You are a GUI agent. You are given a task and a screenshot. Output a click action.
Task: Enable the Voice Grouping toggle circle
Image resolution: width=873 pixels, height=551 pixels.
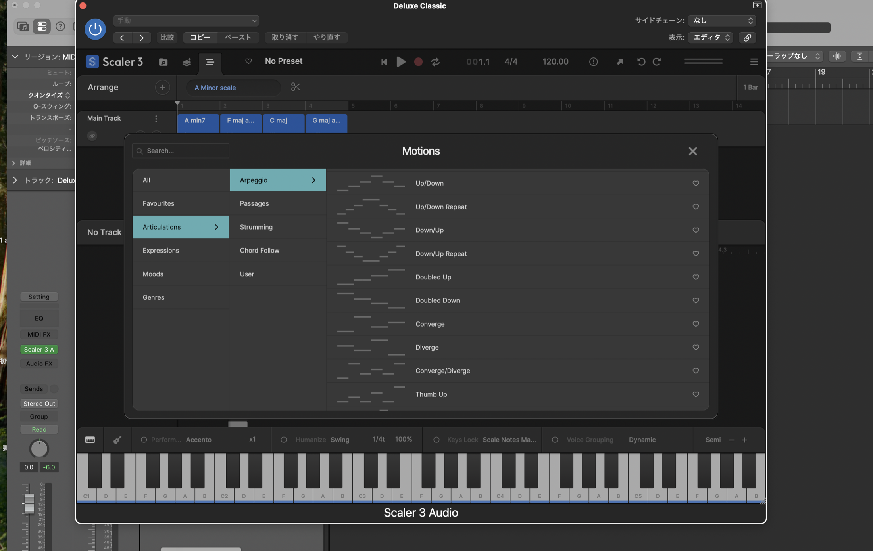coord(555,440)
